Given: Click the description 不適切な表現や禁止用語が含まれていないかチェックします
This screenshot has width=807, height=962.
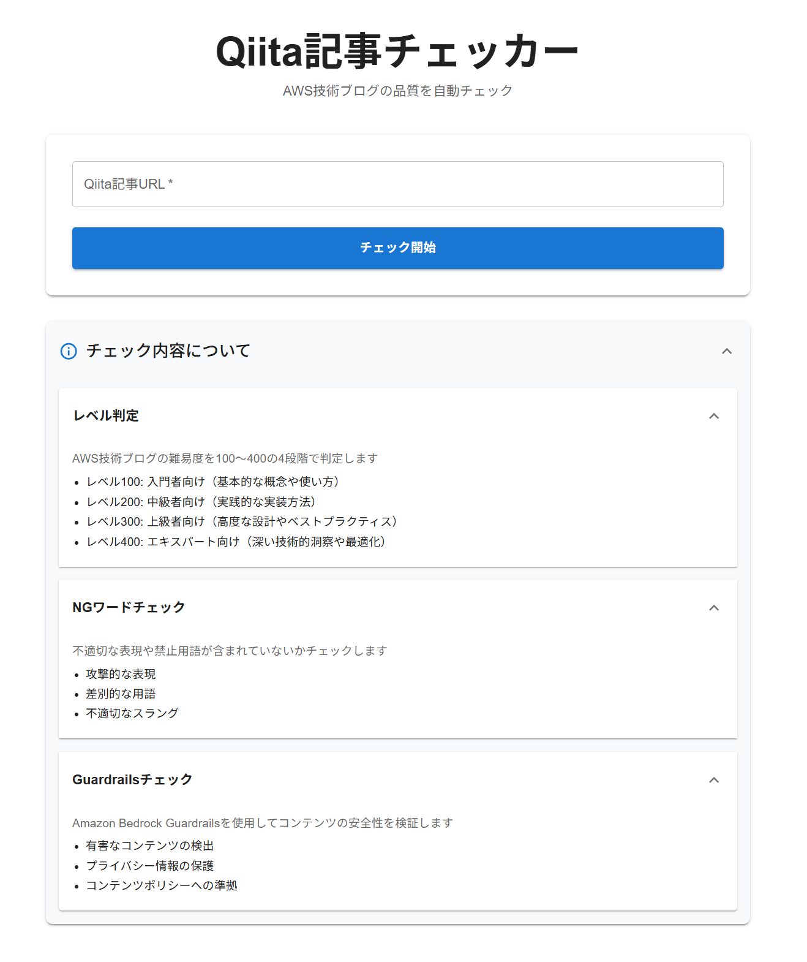Looking at the screenshot, I should (230, 651).
